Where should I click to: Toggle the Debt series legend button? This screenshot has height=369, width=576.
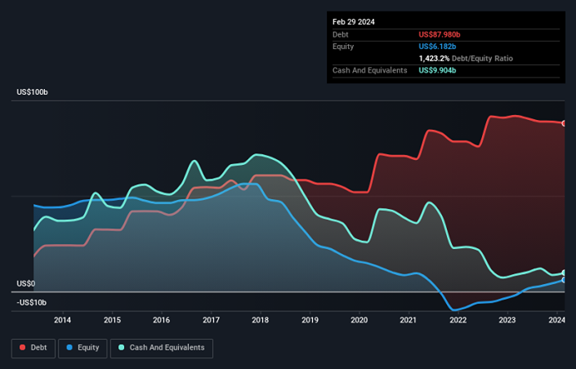(x=33, y=348)
